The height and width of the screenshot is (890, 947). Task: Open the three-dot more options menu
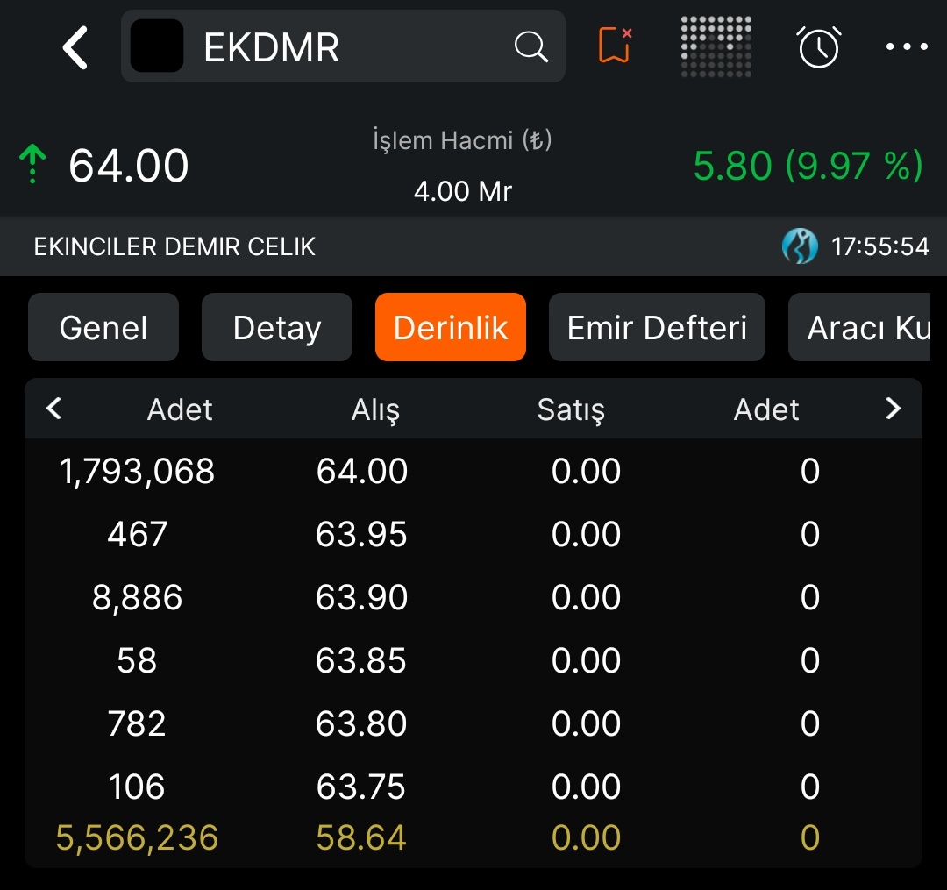907,46
